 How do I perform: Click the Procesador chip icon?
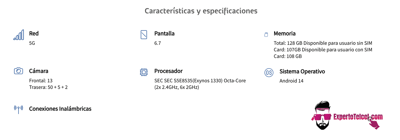pos(144,72)
